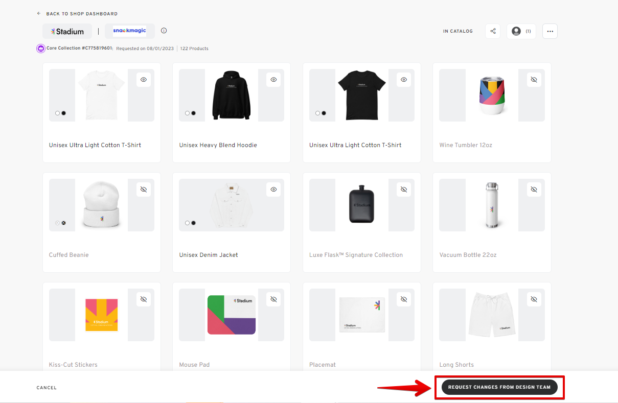The width and height of the screenshot is (618, 403).
Task: Show the Vacuum Bottle 22oz product
Action: pos(534,189)
